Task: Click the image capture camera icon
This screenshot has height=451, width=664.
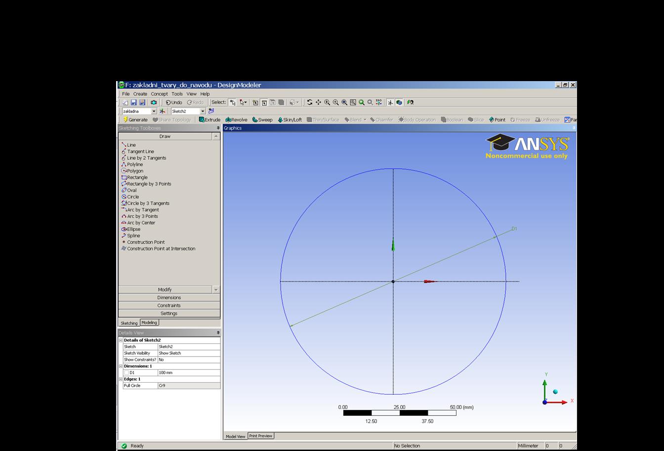Action: pyautogui.click(x=154, y=102)
